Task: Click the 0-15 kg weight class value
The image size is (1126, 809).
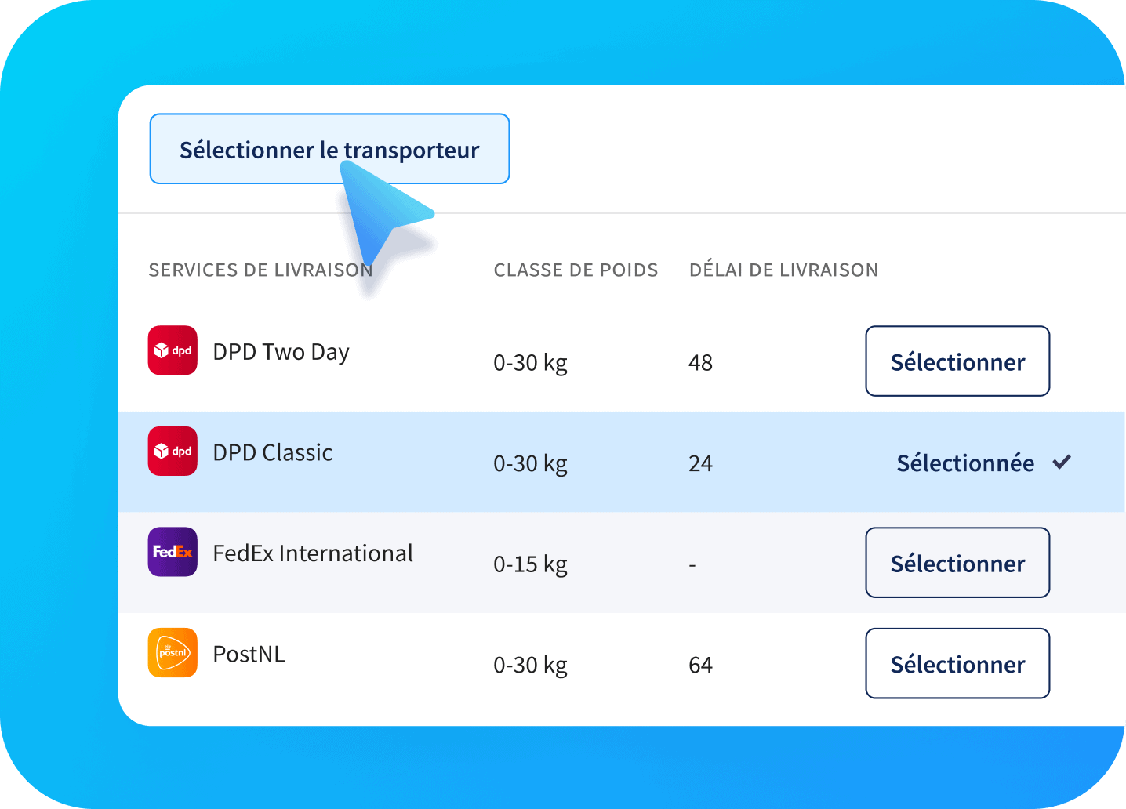Action: [x=530, y=564]
